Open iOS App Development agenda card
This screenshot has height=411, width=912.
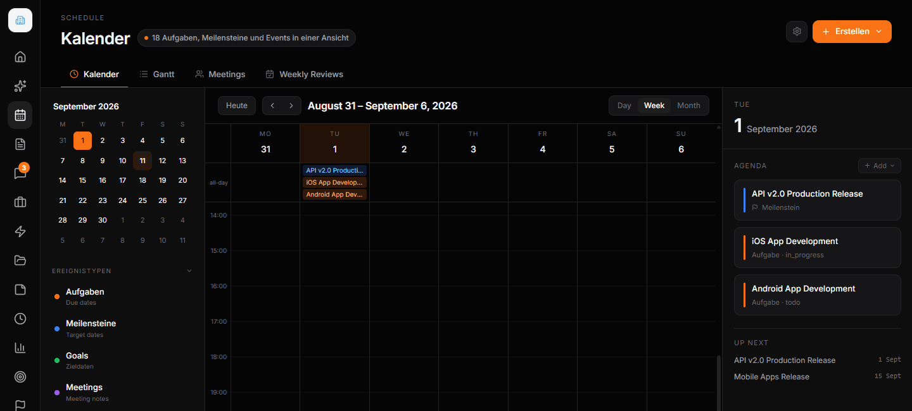coord(817,247)
